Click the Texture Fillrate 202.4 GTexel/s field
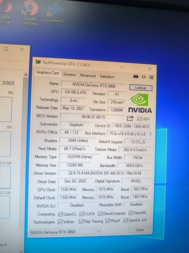This screenshot has height=253, width=189. point(135,150)
